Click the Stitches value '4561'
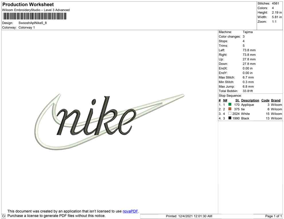Viewport: 284px width, 219px height. click(x=275, y=3)
